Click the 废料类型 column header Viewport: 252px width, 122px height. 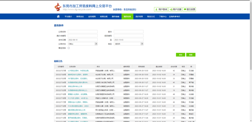click(127, 67)
